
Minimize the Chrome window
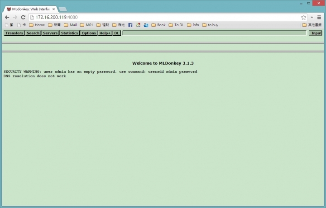[x=301, y=3]
